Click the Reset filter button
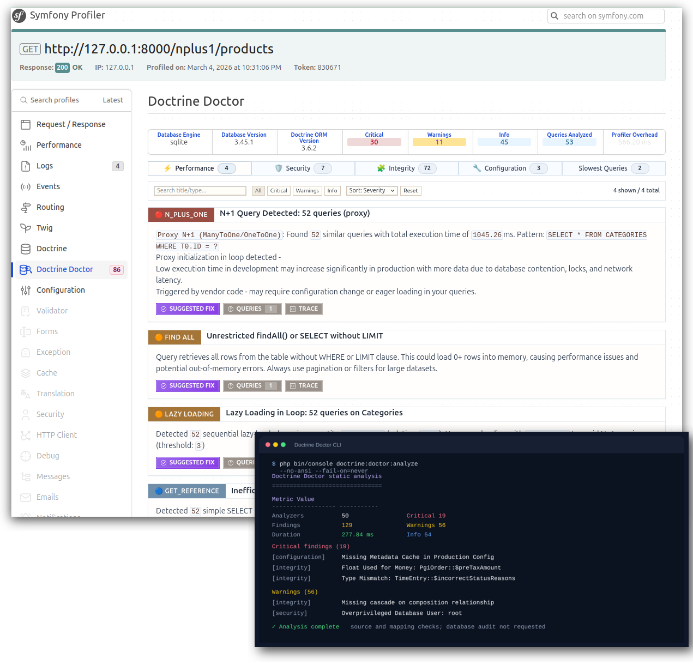Screen dimensions: 693x665 [411, 191]
